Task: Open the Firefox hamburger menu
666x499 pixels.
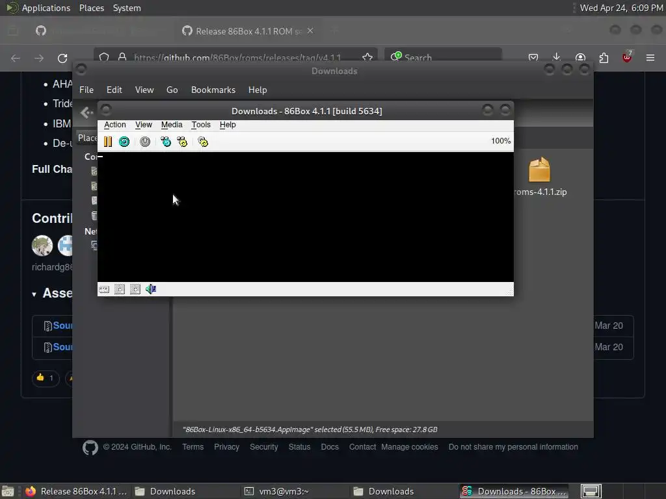Action: coord(650,58)
